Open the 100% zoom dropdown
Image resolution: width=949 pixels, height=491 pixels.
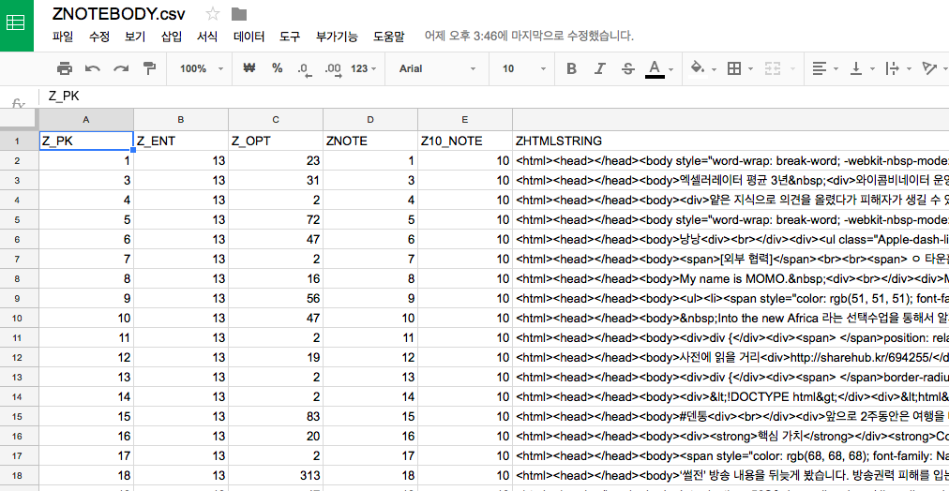(x=201, y=69)
